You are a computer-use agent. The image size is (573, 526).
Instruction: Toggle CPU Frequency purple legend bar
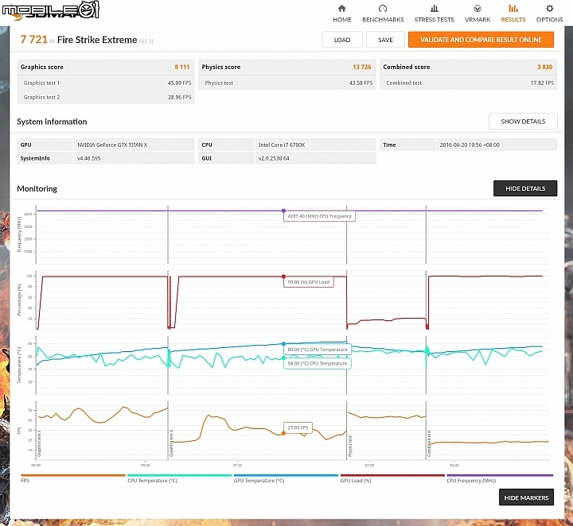(500, 476)
